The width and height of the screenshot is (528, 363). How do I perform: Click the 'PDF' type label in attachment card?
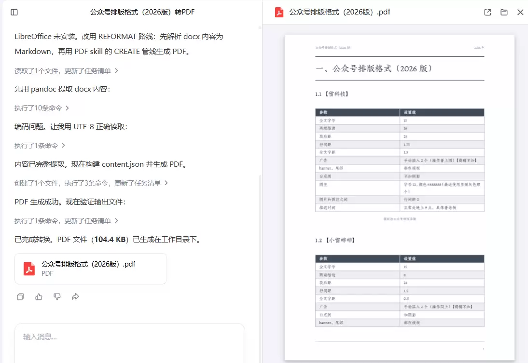point(47,273)
